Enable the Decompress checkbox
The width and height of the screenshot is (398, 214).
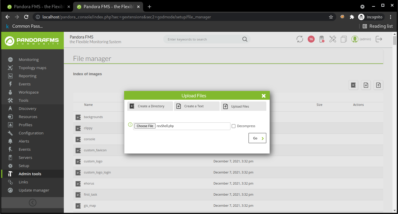(233, 126)
